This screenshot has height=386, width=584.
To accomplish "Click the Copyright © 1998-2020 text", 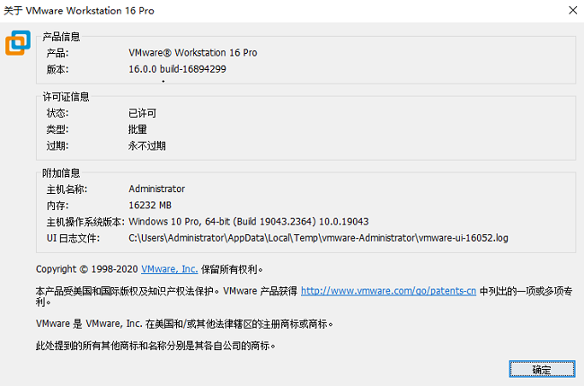I will [86, 269].
